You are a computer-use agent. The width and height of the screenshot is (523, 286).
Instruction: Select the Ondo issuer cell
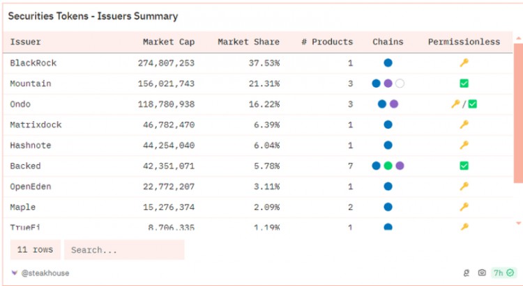click(20, 104)
